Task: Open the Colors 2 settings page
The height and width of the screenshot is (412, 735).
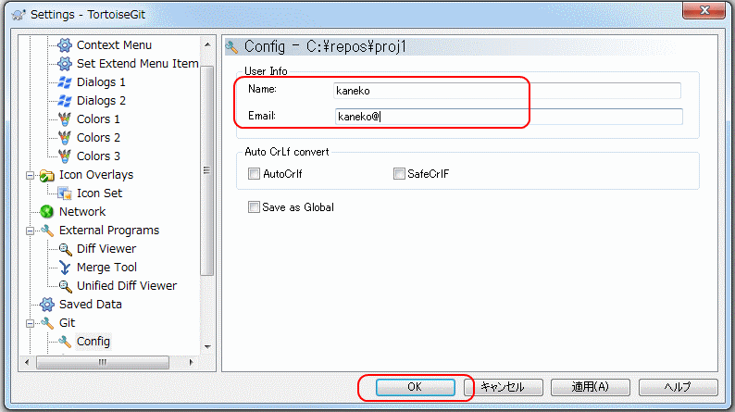Action: [x=98, y=137]
